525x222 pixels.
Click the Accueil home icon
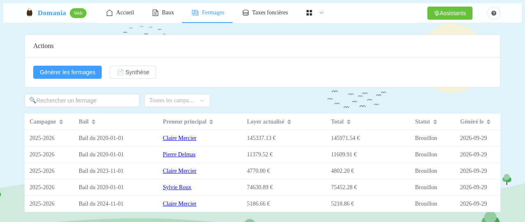[110, 13]
